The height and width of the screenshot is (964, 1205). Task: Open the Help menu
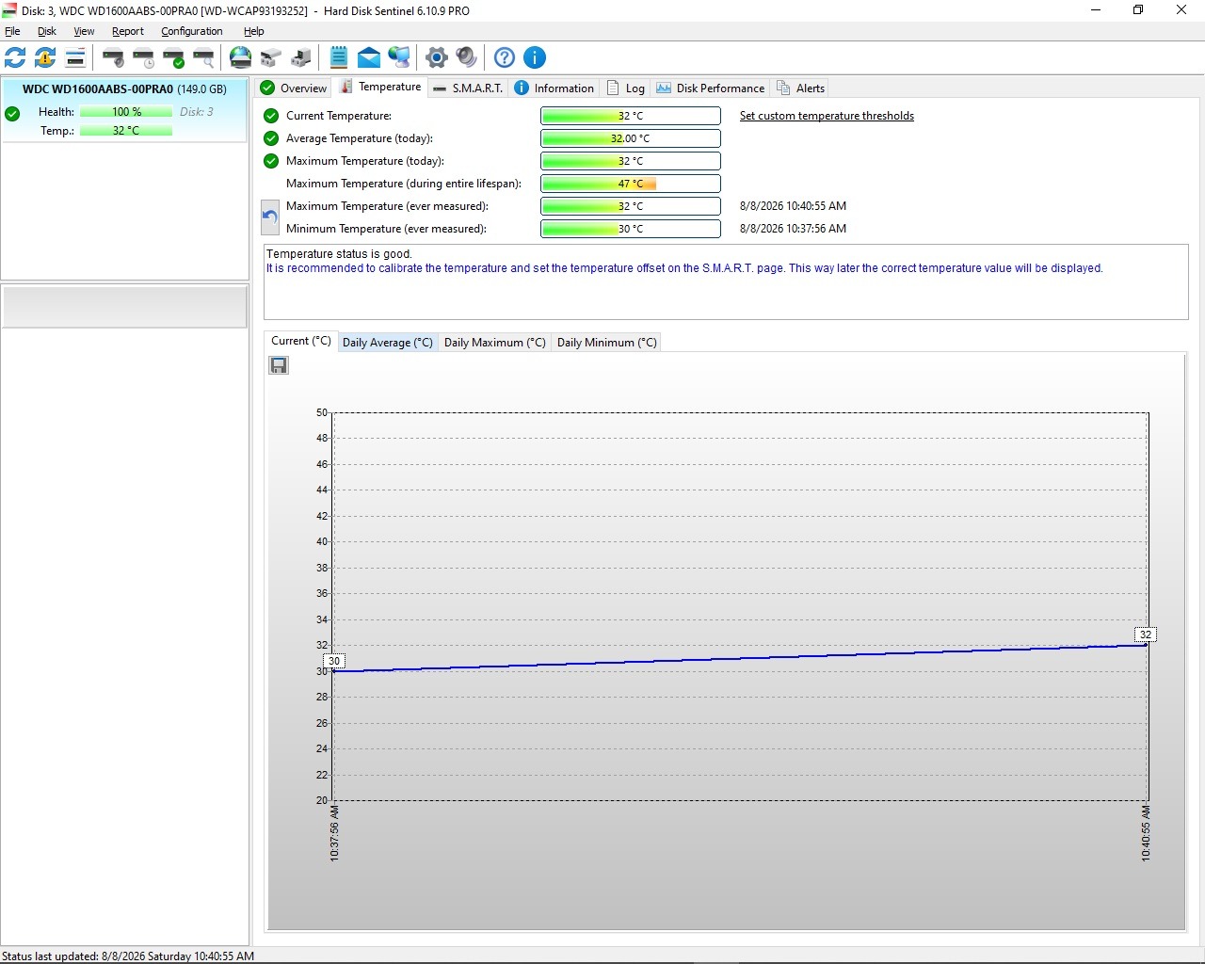pyautogui.click(x=254, y=31)
